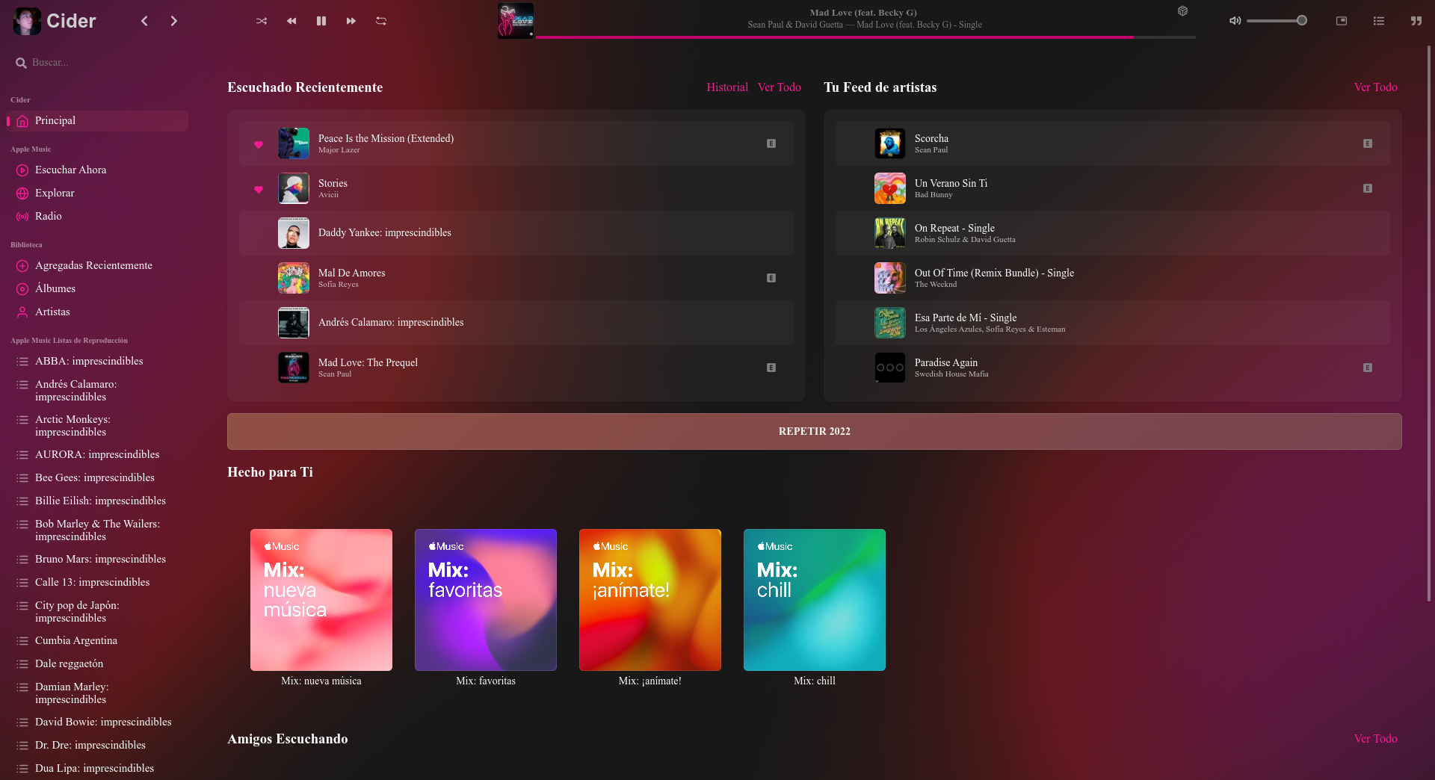Open Explorar section
Screen dimensions: 1435x780
coord(97,194)
